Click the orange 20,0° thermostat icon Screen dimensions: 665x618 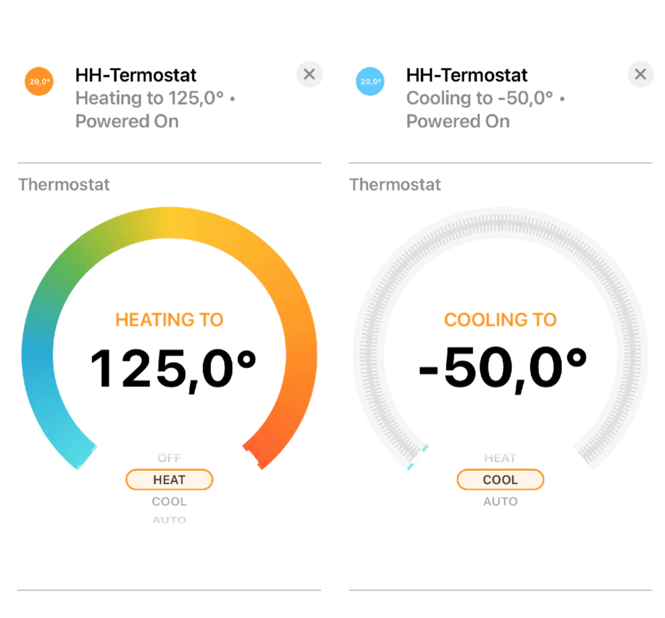click(x=39, y=82)
